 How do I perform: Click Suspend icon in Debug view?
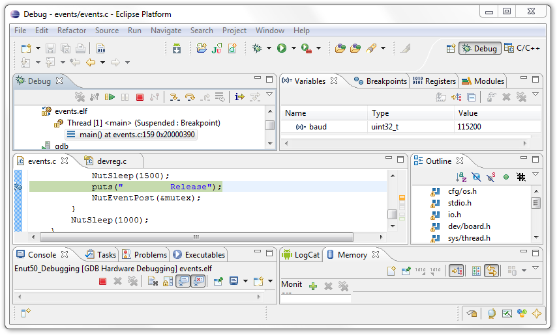coord(125,97)
